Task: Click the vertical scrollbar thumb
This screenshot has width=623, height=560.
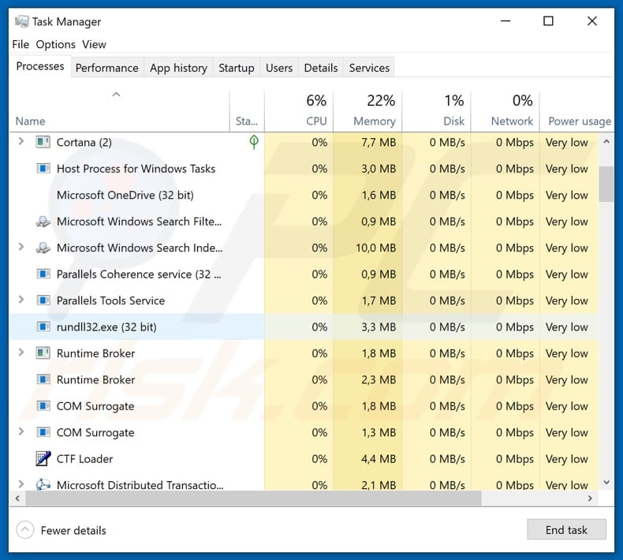Action: click(x=606, y=184)
